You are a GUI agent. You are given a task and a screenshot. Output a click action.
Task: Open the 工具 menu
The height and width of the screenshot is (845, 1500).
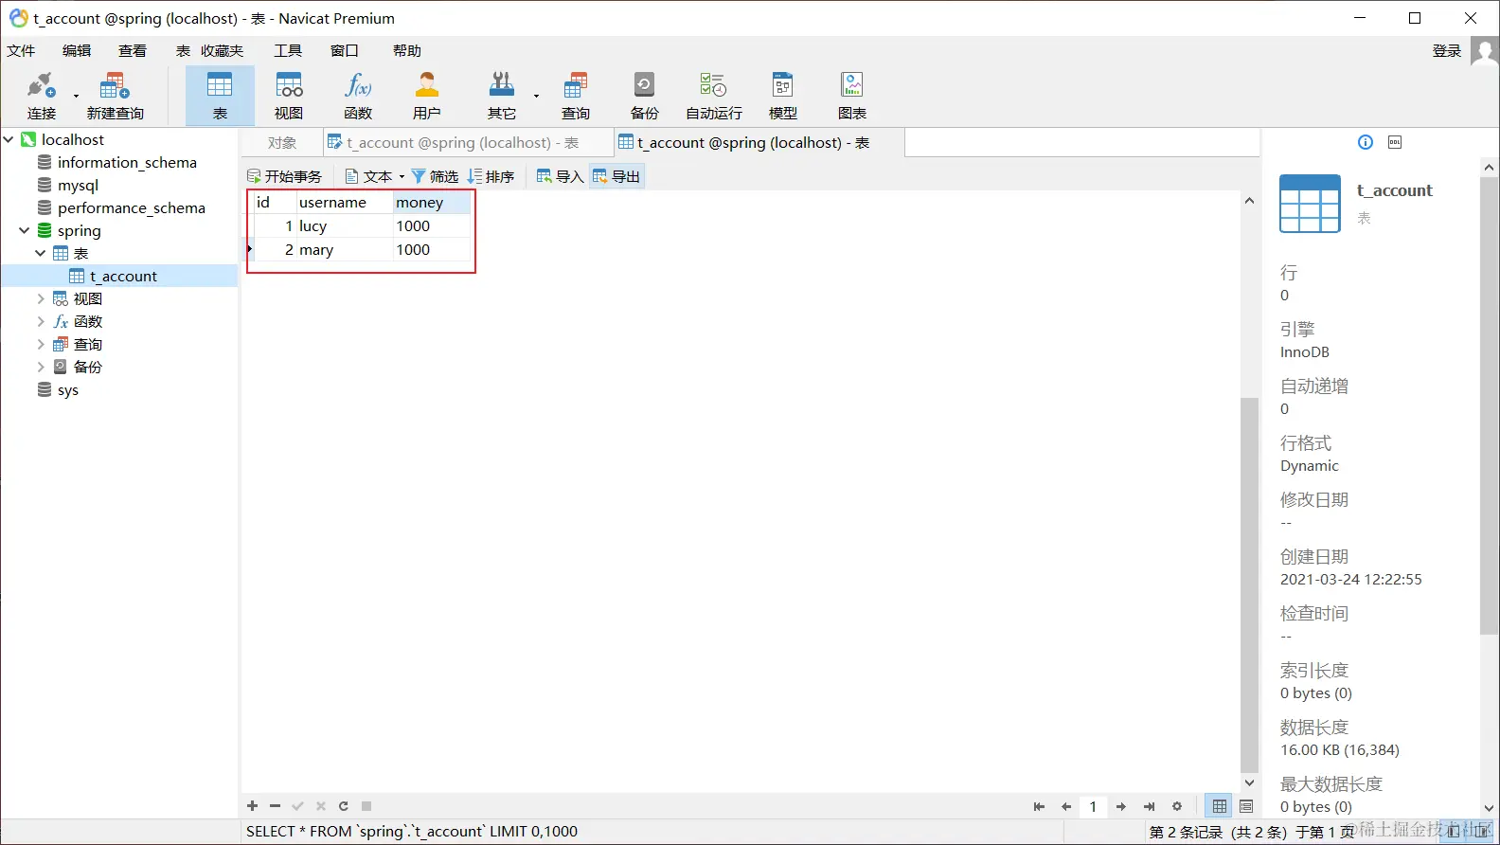coord(288,51)
